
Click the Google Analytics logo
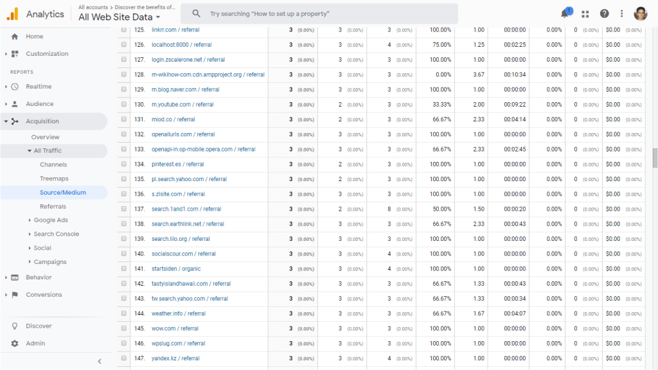click(13, 14)
